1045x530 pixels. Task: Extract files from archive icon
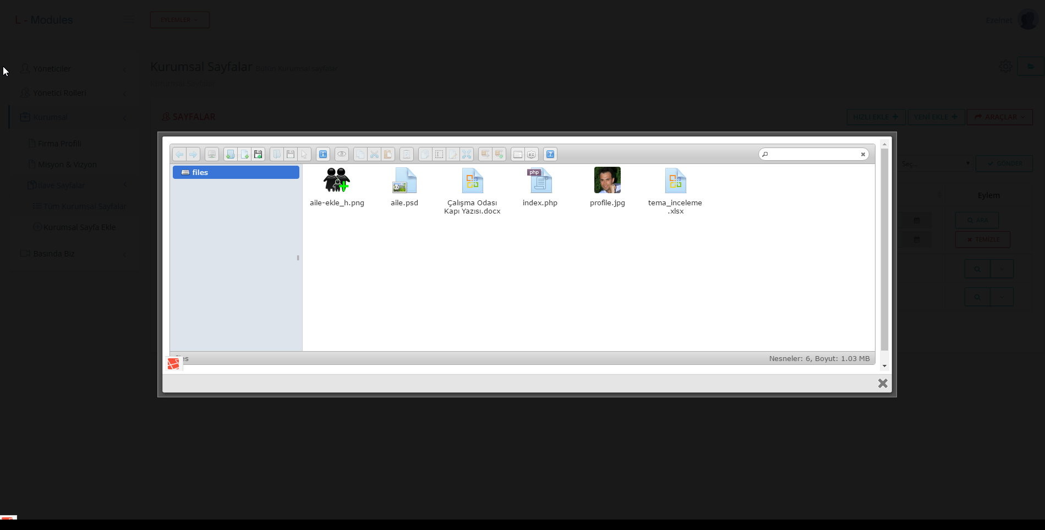pyautogui.click(x=485, y=154)
